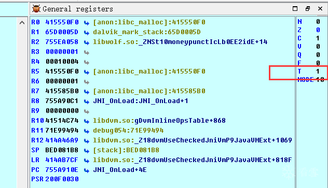
Task: Undock the General registers panel with restore icon
Action: click(x=307, y=9)
